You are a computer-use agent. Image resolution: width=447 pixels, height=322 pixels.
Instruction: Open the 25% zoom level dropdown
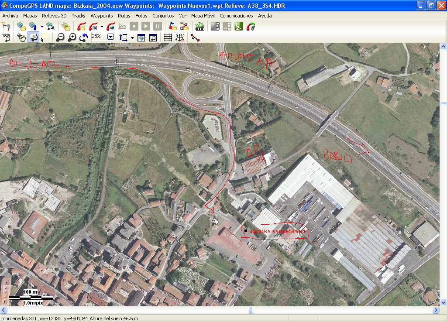tap(110, 37)
